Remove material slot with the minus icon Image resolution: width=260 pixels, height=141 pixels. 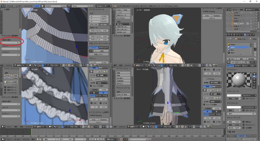pyautogui.click(x=255, y=46)
